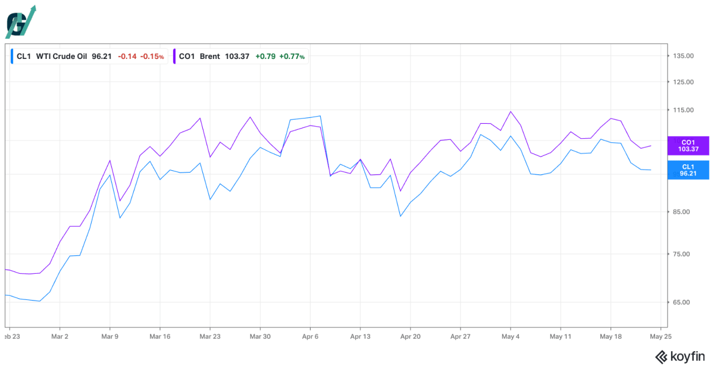Click the purple CO1 color bar
714x369 pixels.
[174, 57]
